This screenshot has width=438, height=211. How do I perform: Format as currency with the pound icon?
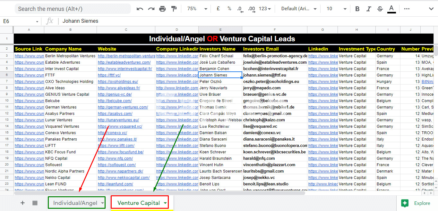point(218,9)
